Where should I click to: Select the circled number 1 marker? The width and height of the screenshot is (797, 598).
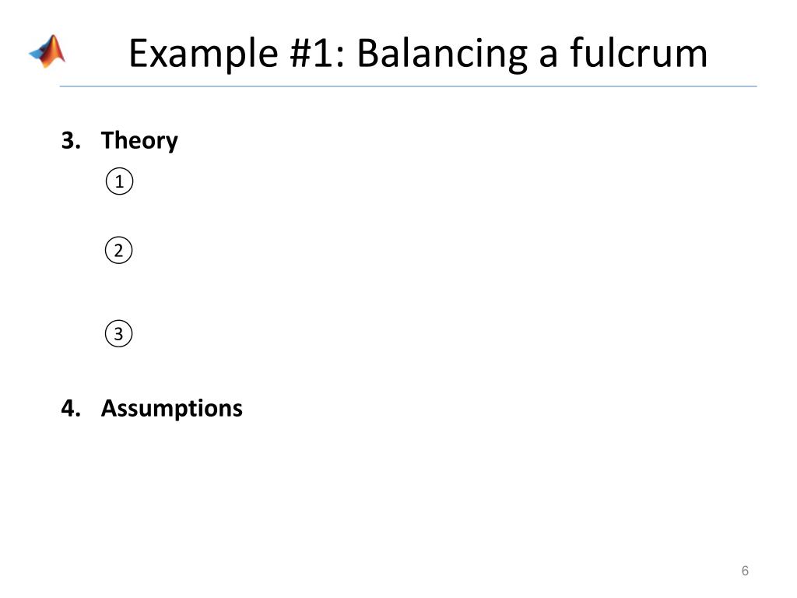click(119, 181)
